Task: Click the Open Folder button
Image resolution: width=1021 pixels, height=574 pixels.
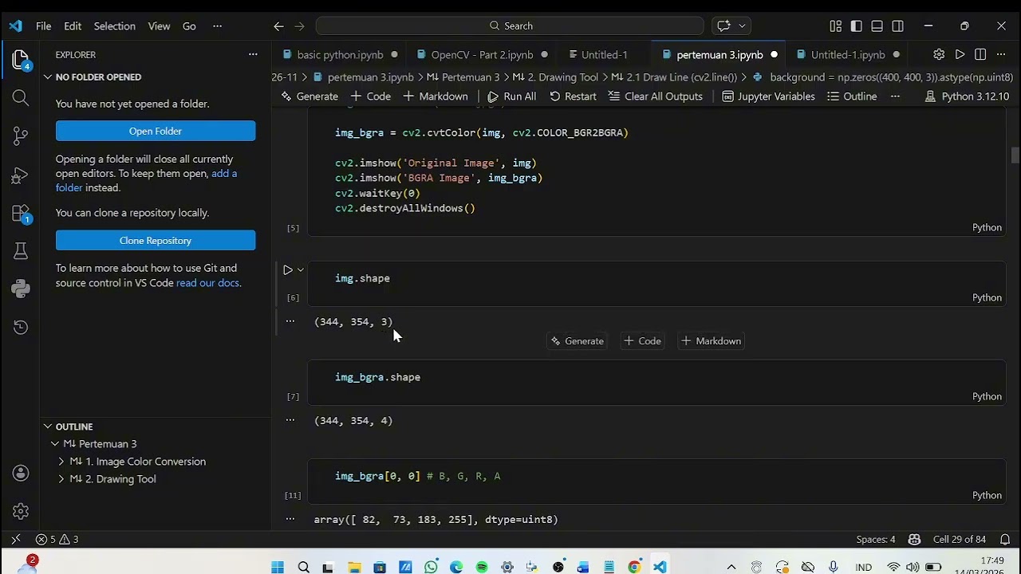Action: tap(156, 132)
